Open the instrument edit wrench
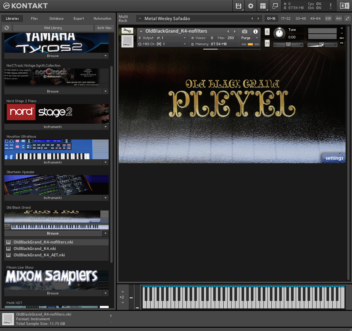352x331 pixels. pos(127,30)
